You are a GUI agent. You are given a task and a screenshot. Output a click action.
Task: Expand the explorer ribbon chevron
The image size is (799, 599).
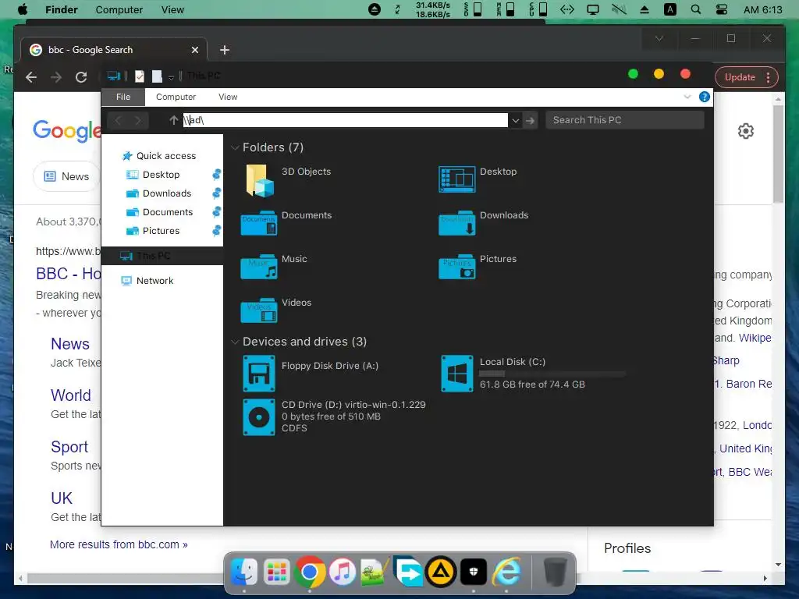point(687,97)
